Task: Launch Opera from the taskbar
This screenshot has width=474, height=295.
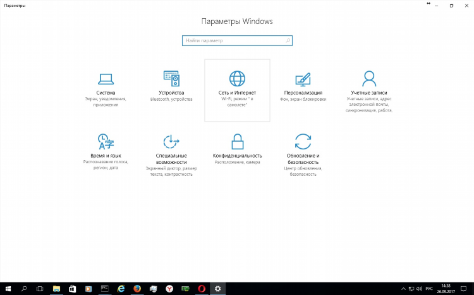Action: pos(202,289)
